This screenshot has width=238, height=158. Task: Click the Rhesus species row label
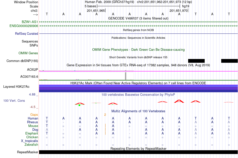coord(33,122)
